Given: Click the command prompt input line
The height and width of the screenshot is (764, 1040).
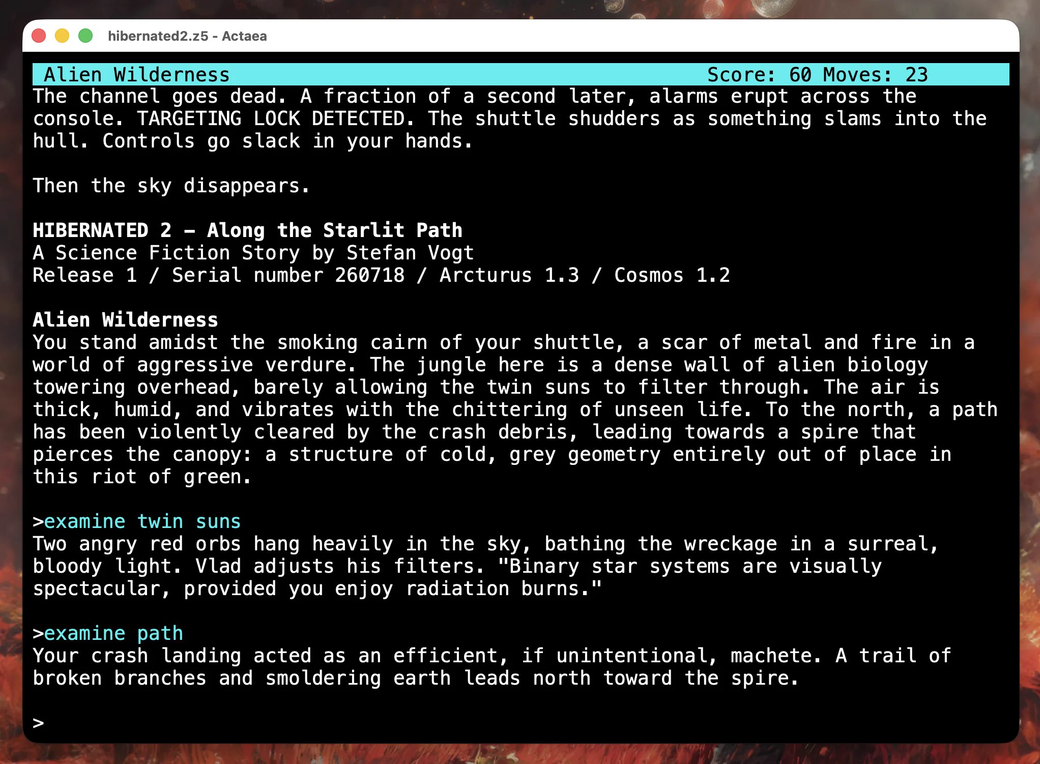Looking at the screenshot, I should (x=521, y=723).
